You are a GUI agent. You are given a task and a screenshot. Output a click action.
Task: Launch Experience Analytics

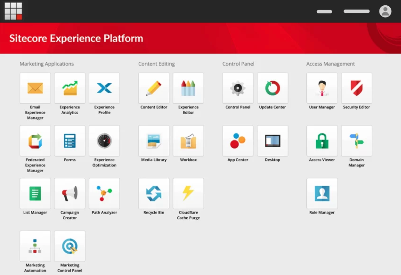click(70, 88)
